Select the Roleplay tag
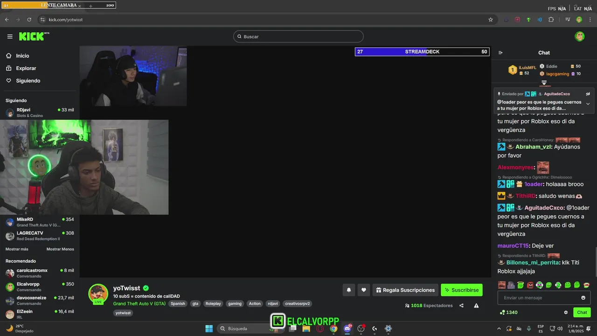Screen dimensions: 597x336 213,303
